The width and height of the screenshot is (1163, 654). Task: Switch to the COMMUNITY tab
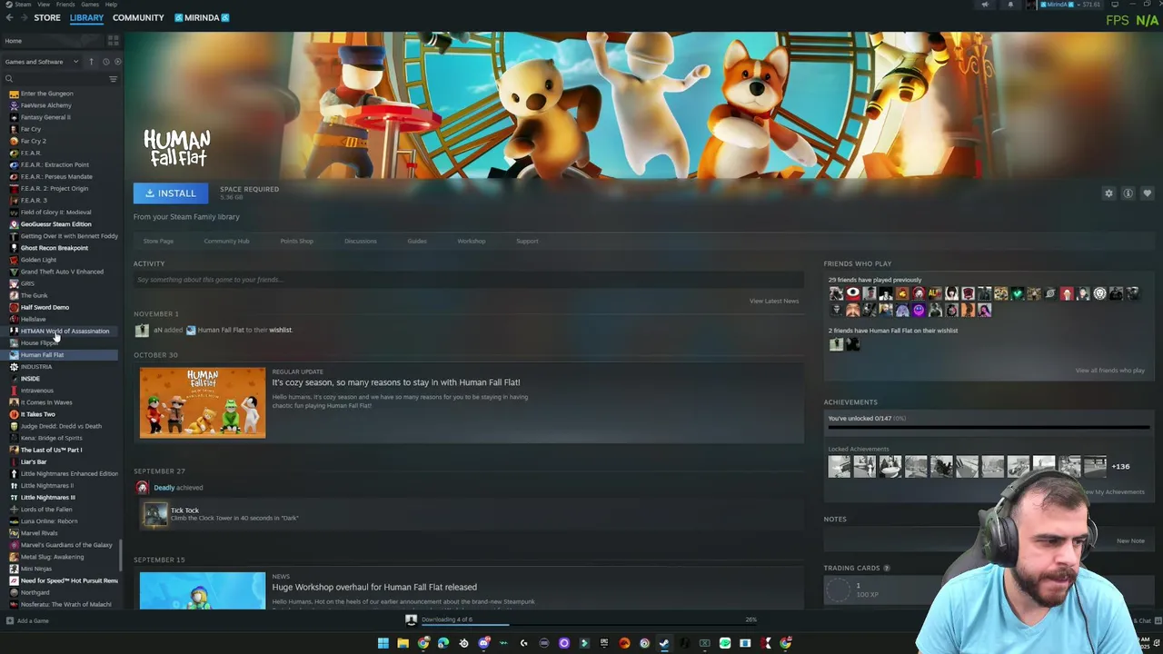[138, 17]
